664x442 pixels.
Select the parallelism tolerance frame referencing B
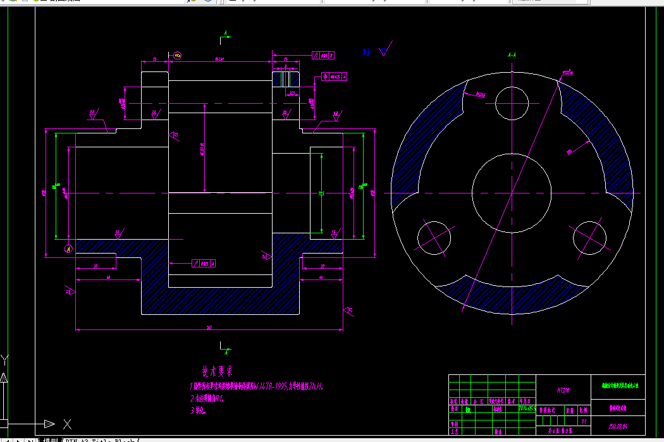(323, 56)
